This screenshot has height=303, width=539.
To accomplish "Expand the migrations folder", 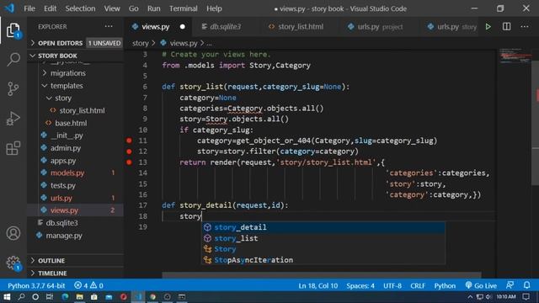I will point(68,73).
